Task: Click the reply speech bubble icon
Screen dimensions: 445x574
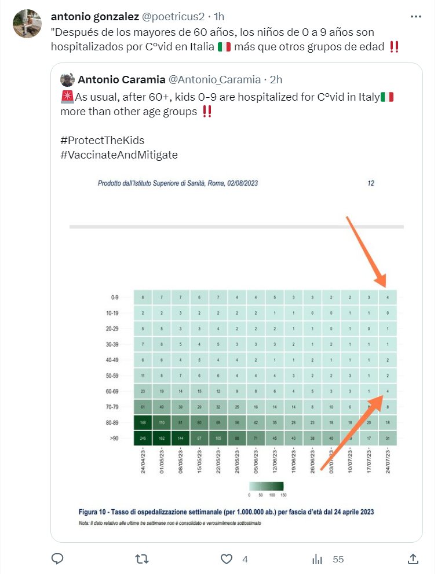Action: [x=57, y=559]
